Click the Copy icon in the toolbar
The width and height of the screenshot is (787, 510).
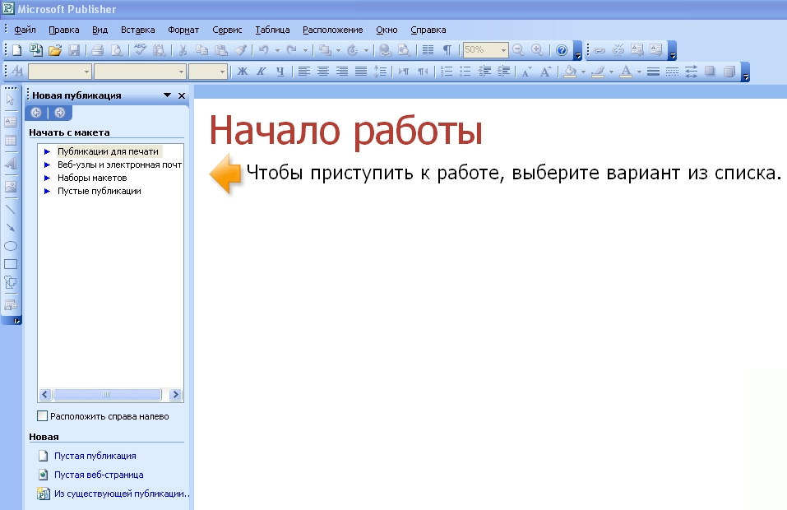click(201, 49)
